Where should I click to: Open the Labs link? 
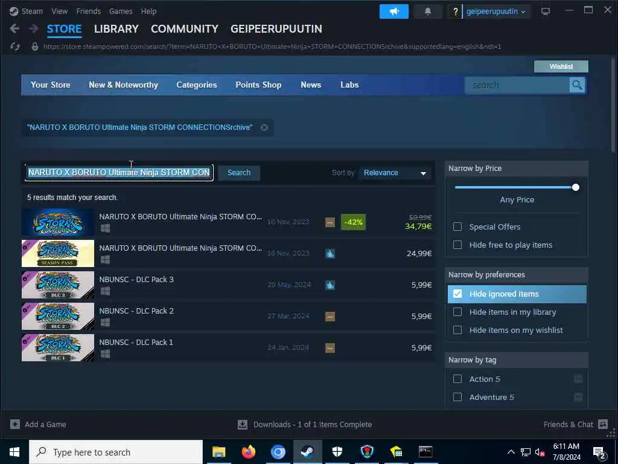(349, 85)
